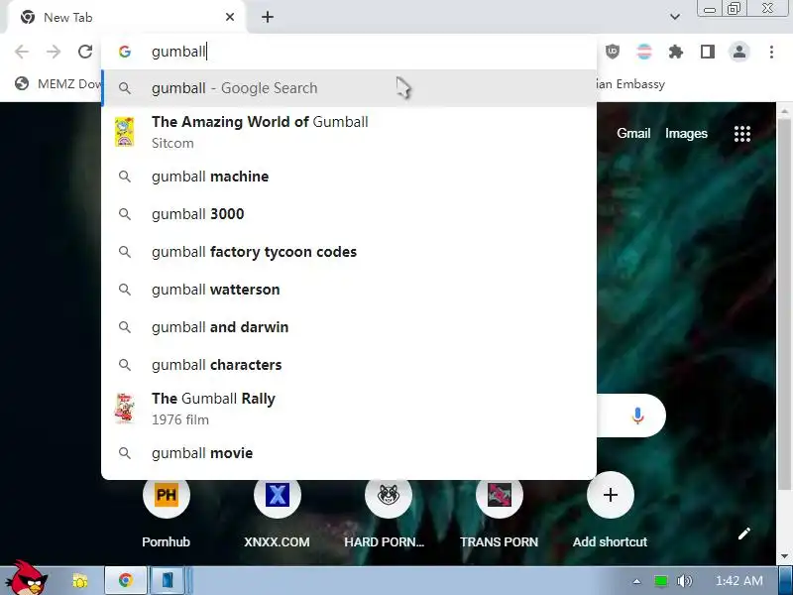Image resolution: width=793 pixels, height=595 pixels.
Task: Select gumball characters suggestion
Action: 349,365
